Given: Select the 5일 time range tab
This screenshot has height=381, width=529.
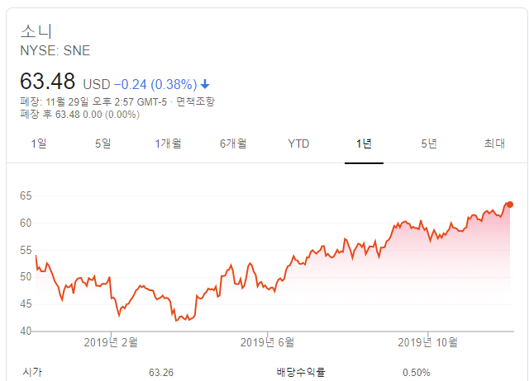Looking at the screenshot, I should (102, 143).
